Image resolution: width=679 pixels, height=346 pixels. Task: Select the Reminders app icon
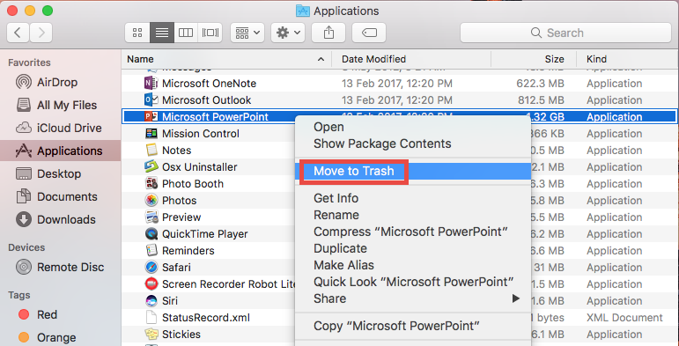pos(151,250)
